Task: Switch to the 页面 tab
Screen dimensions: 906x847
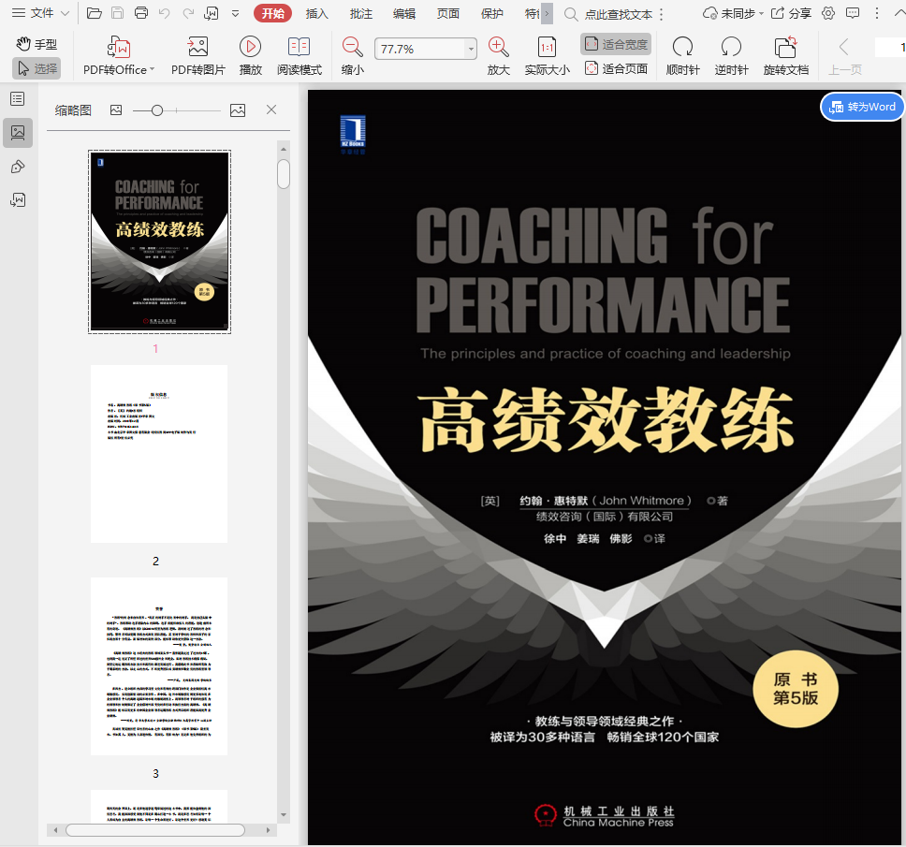Action: click(447, 13)
